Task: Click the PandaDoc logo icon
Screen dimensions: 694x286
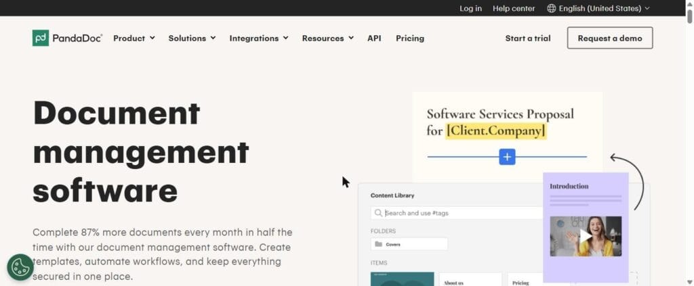Action: tap(41, 38)
